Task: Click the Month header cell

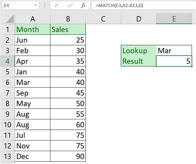Action: pos(33,29)
